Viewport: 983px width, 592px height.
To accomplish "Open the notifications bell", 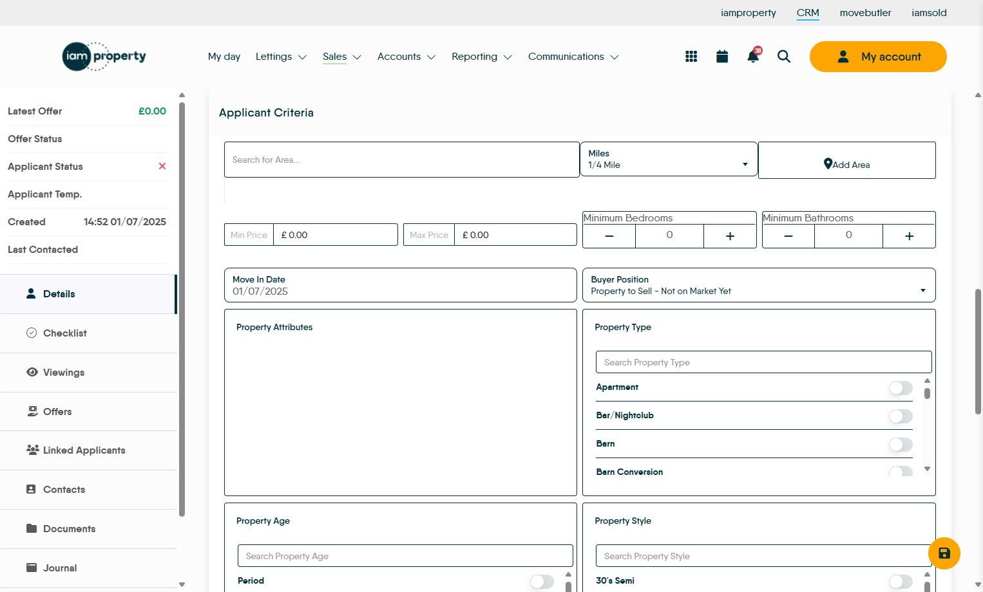I will point(752,57).
